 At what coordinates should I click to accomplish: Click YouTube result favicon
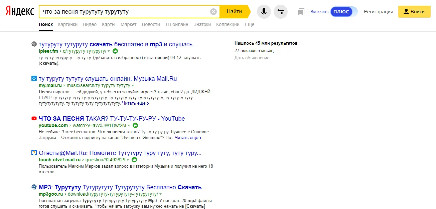pyautogui.click(x=34, y=118)
